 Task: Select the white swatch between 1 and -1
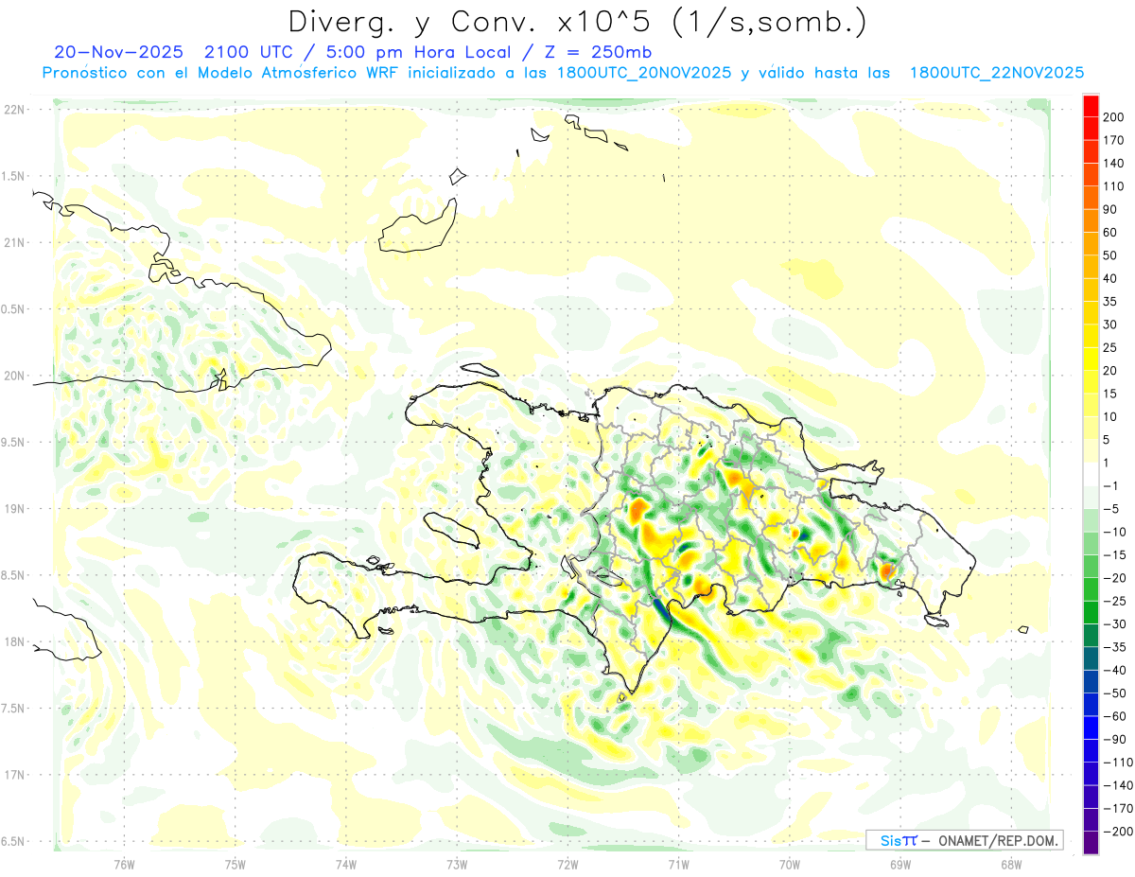(1091, 475)
